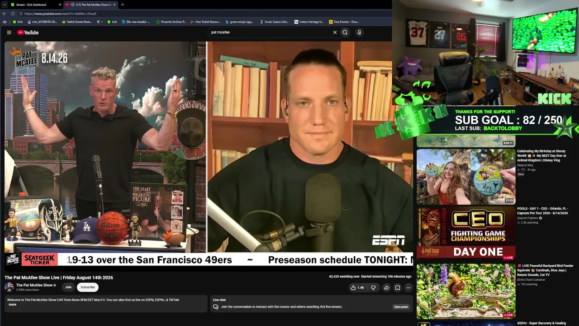Visit the Divine Chant Cathedral channel

531,280
